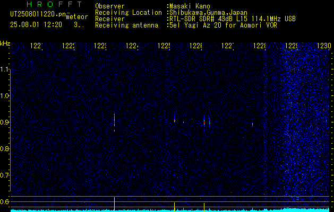
Task: Click the meteor echo just after 1225
Action: coord(175,120)
